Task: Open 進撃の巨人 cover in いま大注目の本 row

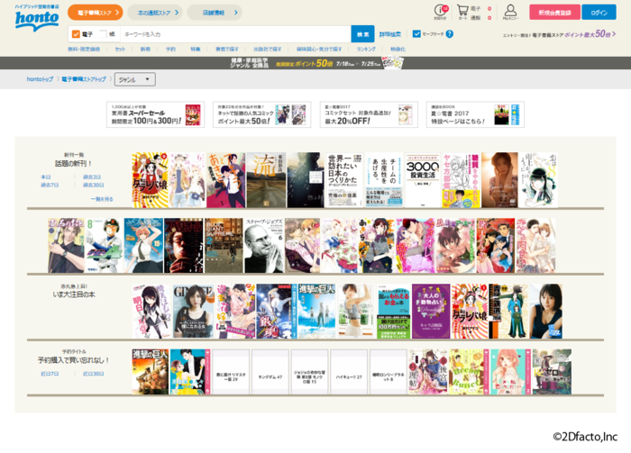Action: pos(316,311)
